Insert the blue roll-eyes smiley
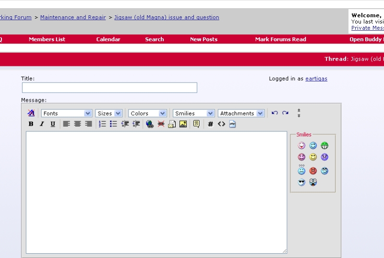 [324, 171]
